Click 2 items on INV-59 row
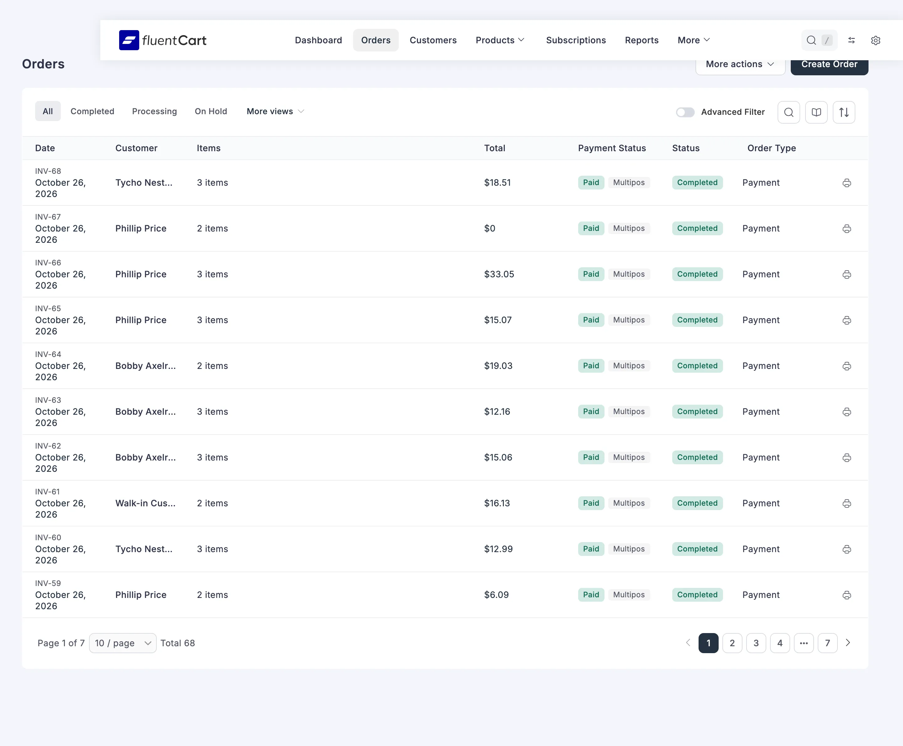Viewport: 903px width, 746px height. [213, 595]
